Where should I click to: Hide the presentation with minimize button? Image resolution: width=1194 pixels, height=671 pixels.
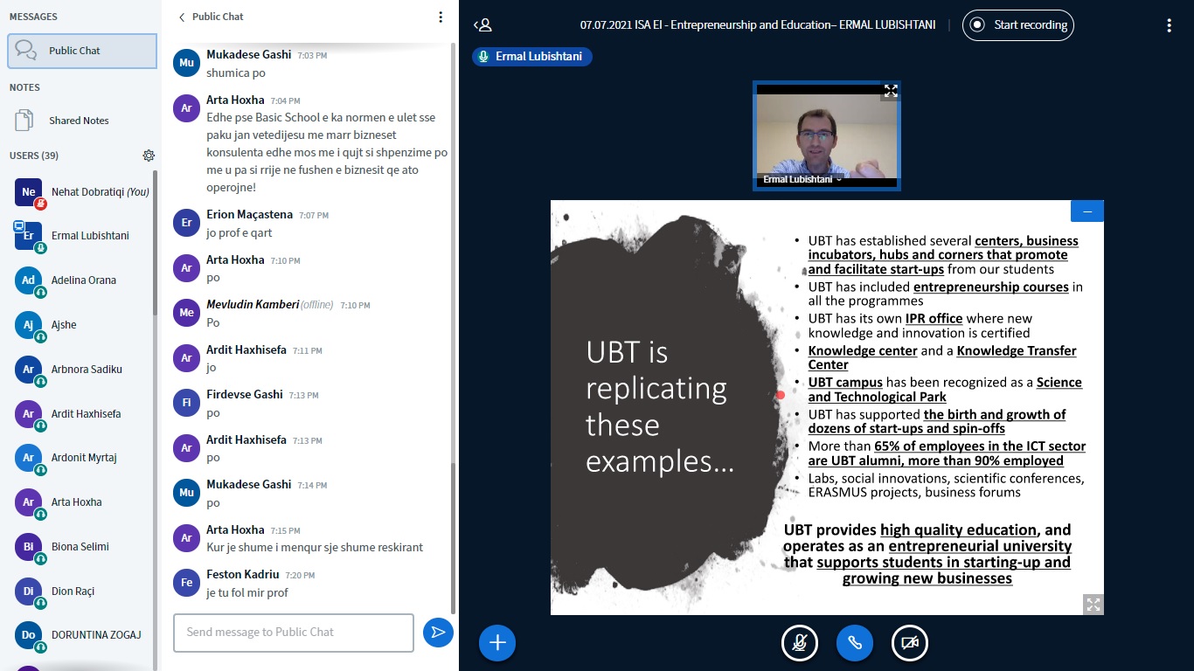point(1086,211)
